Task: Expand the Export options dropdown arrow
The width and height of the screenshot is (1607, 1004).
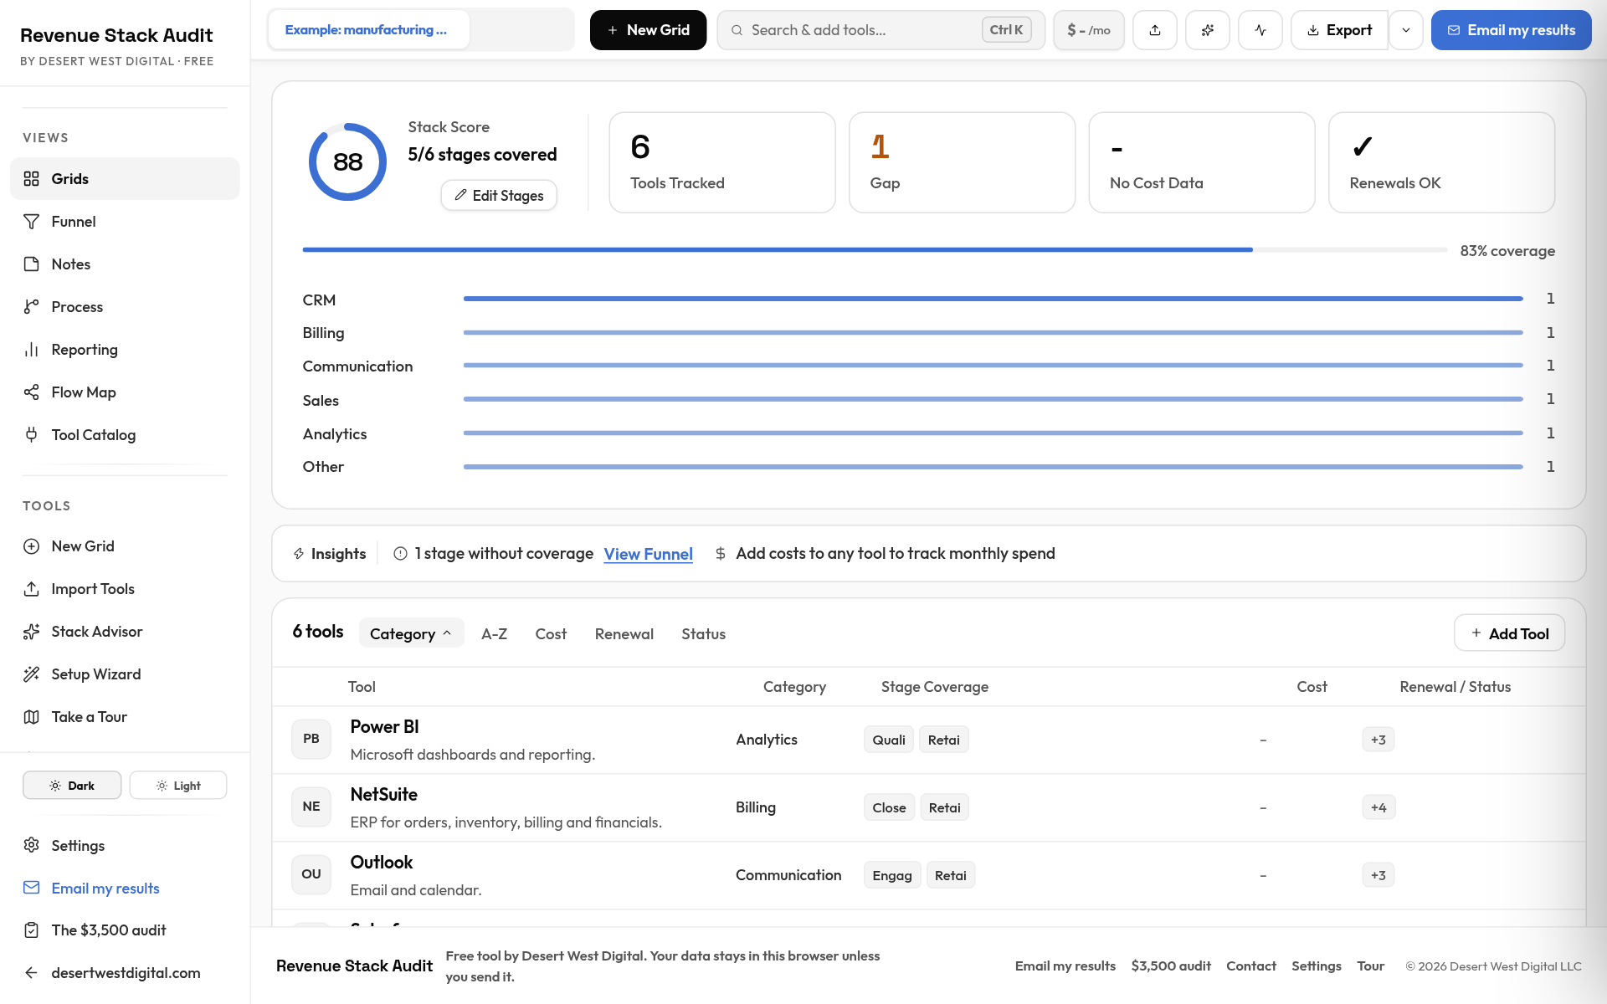Action: [1406, 30]
